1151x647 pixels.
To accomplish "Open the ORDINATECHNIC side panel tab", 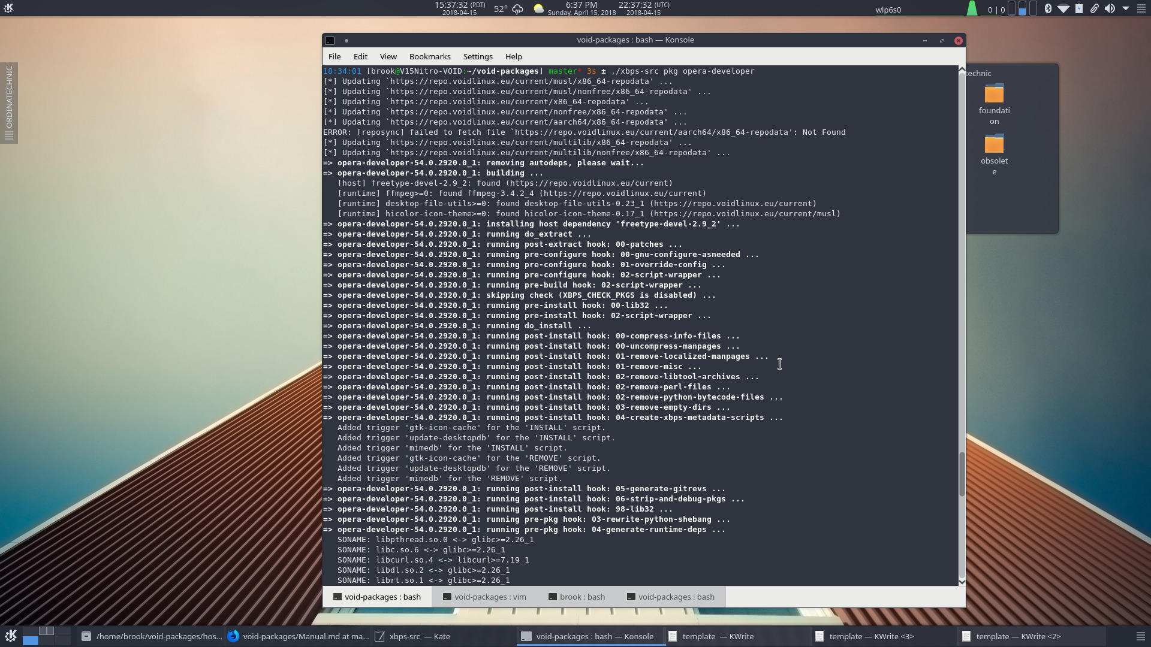I will point(9,102).
